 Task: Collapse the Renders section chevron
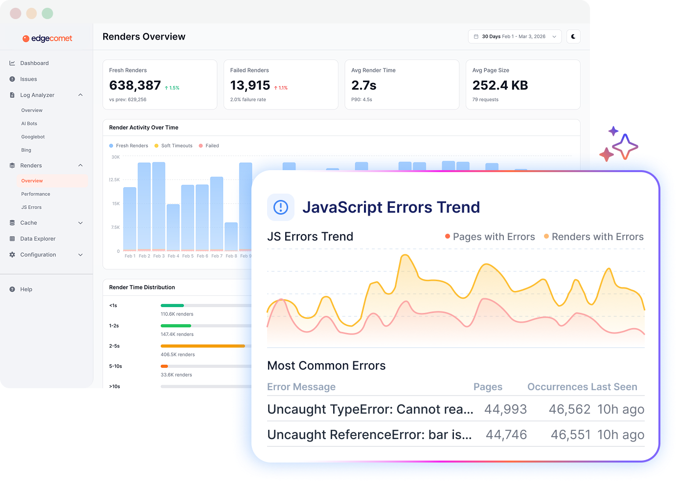pyautogui.click(x=81, y=165)
